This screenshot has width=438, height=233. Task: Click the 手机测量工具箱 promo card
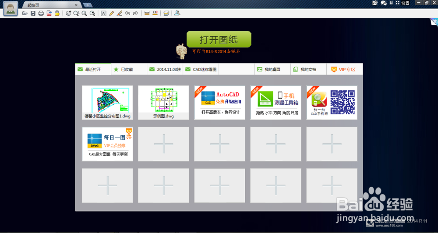[x=276, y=103]
